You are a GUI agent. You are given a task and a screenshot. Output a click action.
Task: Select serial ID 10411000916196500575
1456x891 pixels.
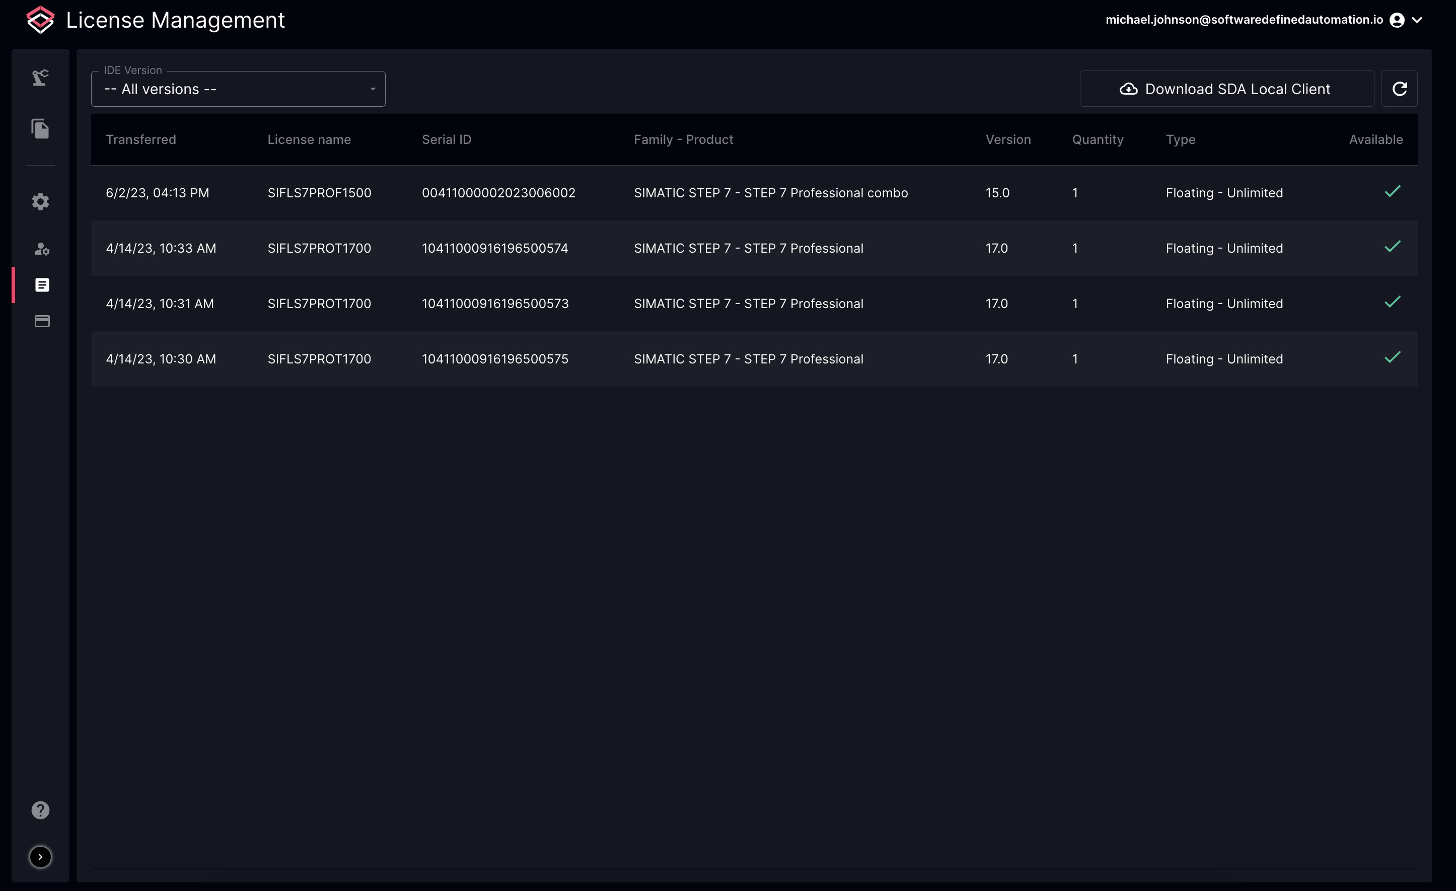pos(495,358)
